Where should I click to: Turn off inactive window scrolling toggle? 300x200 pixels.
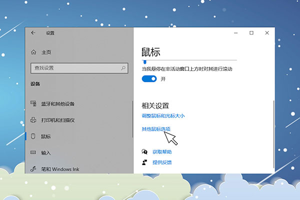tap(149, 79)
